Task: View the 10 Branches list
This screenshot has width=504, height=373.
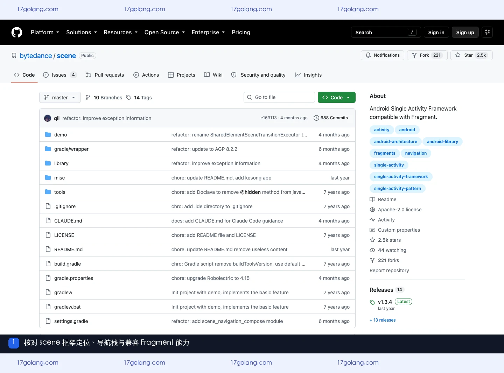Action: coord(104,98)
